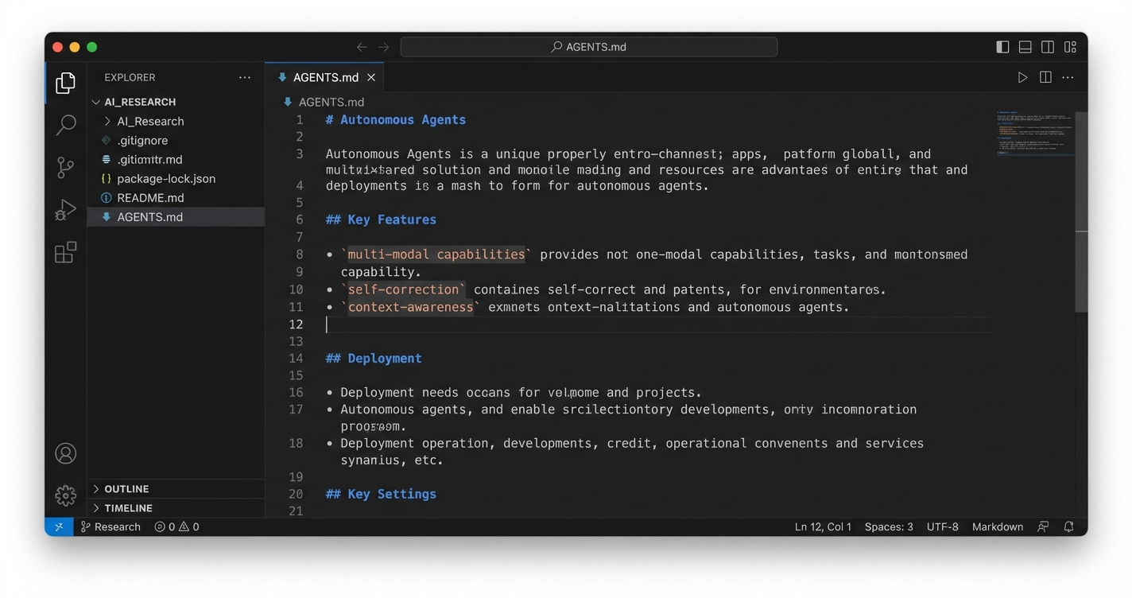
Task: Open the Search view in the activity bar
Action: pyautogui.click(x=65, y=125)
